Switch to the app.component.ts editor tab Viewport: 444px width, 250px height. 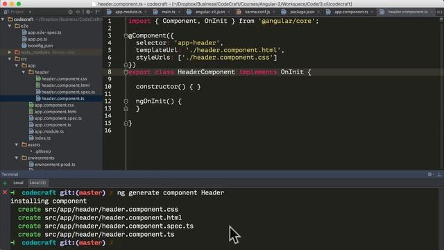[351, 12]
